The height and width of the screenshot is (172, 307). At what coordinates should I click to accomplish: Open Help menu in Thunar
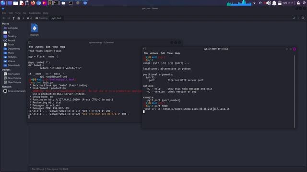46,13
